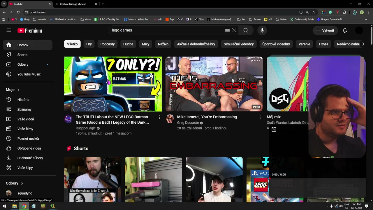
Task: Open Usage - OpenAI API bookmark
Action: click(x=329, y=20)
